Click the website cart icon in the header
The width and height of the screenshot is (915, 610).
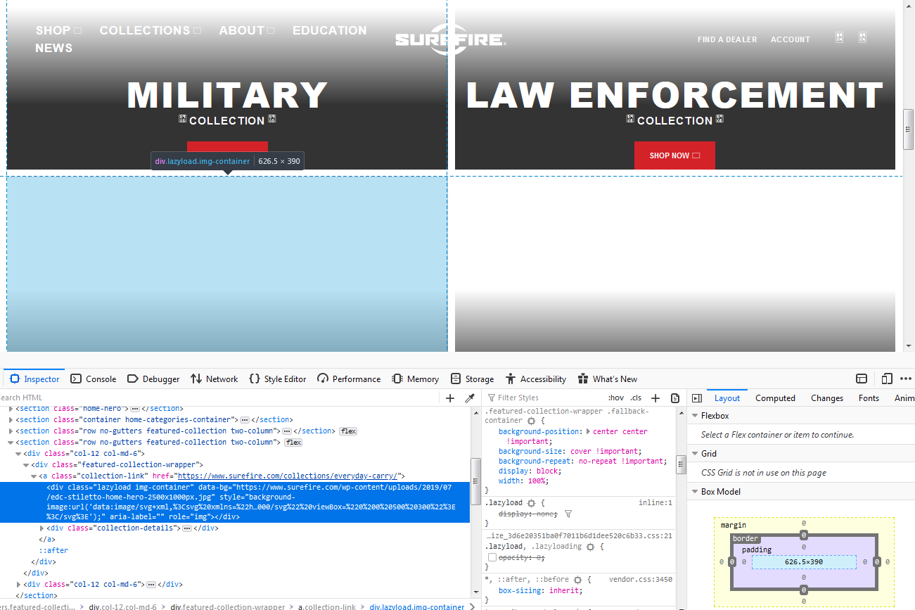[x=862, y=37]
